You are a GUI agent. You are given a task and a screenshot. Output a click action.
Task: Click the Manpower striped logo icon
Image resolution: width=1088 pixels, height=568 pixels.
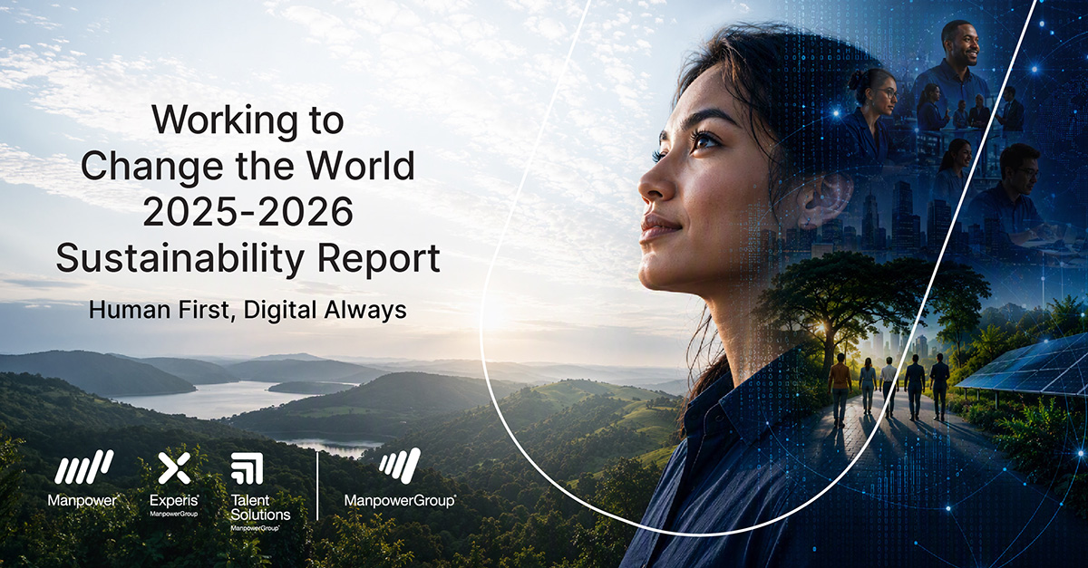(83, 468)
